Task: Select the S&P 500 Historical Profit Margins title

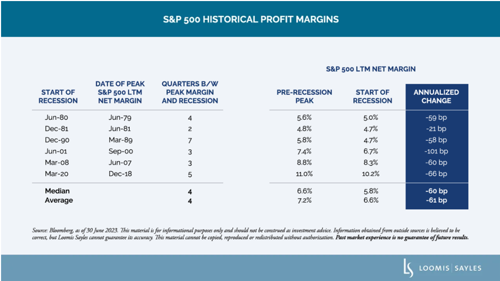Action: click(250, 19)
